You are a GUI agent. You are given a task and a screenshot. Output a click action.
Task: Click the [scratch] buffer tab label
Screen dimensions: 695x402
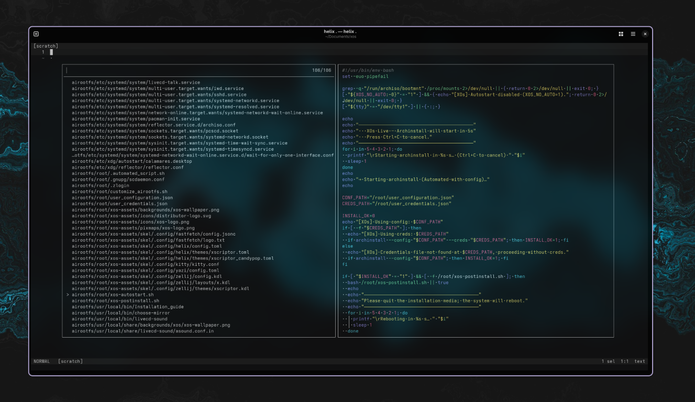45,46
